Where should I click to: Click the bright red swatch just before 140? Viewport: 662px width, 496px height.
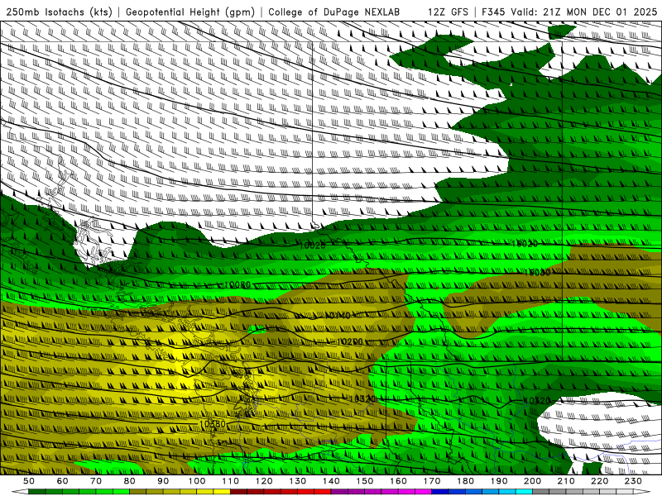[323, 492]
